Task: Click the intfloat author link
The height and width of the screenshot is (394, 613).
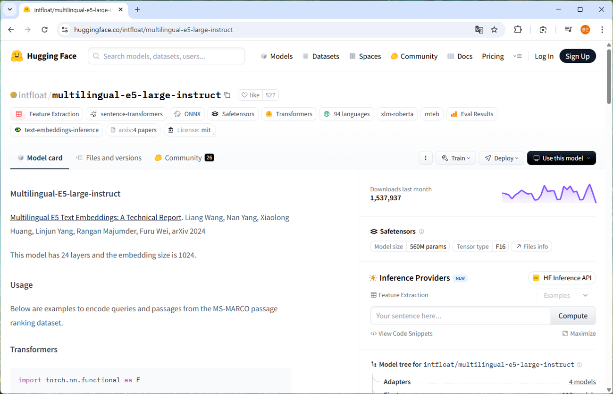Action: point(33,95)
